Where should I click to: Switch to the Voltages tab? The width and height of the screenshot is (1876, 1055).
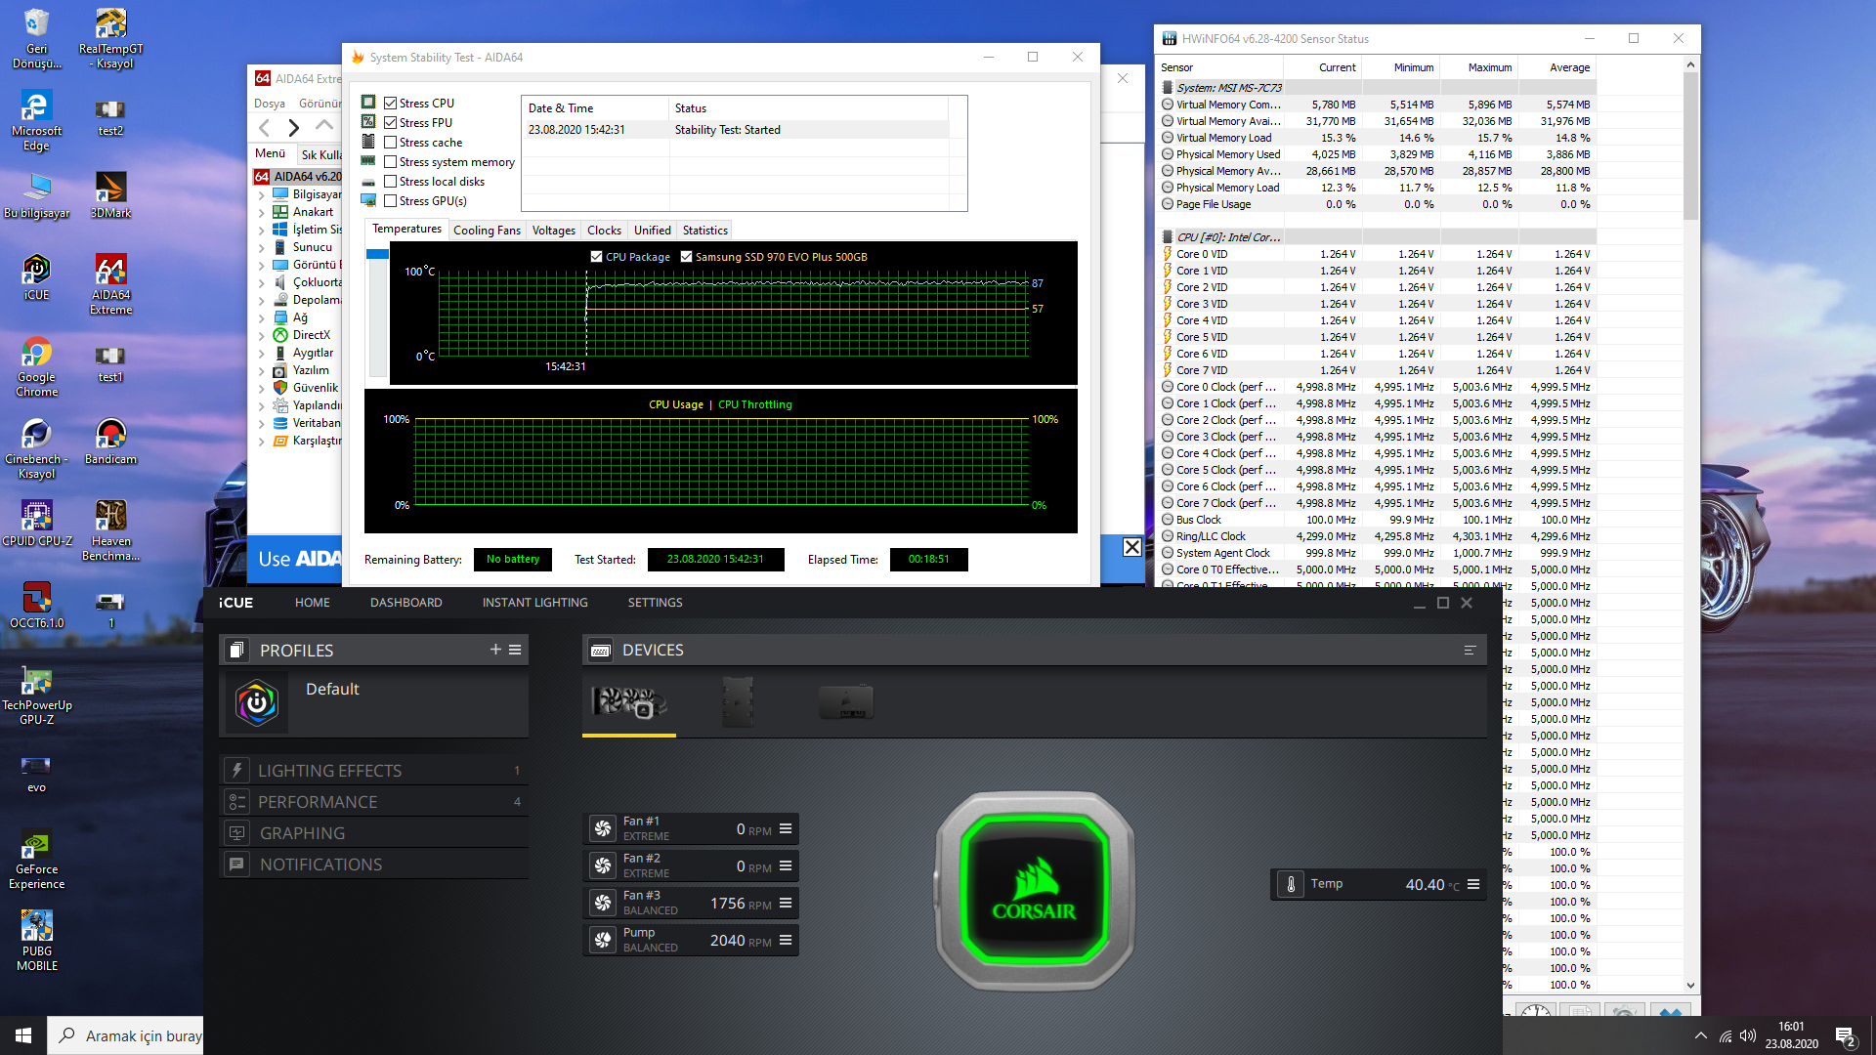tap(553, 231)
